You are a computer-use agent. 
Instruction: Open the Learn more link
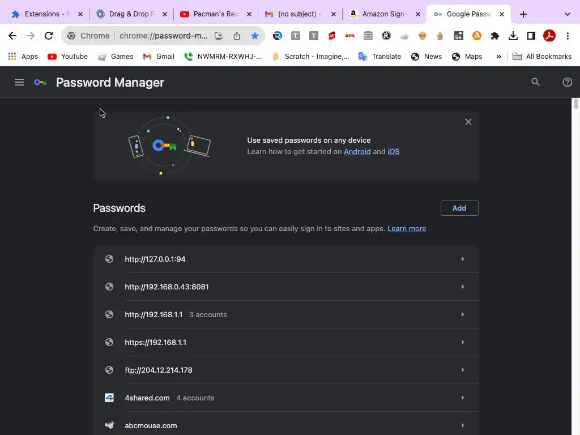[x=407, y=229]
